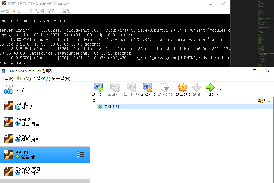Image resolution: width=274 pixels, height=183 pixels.
Task: Open 장치 menu in PRJ01 window
Action: tap(51, 11)
